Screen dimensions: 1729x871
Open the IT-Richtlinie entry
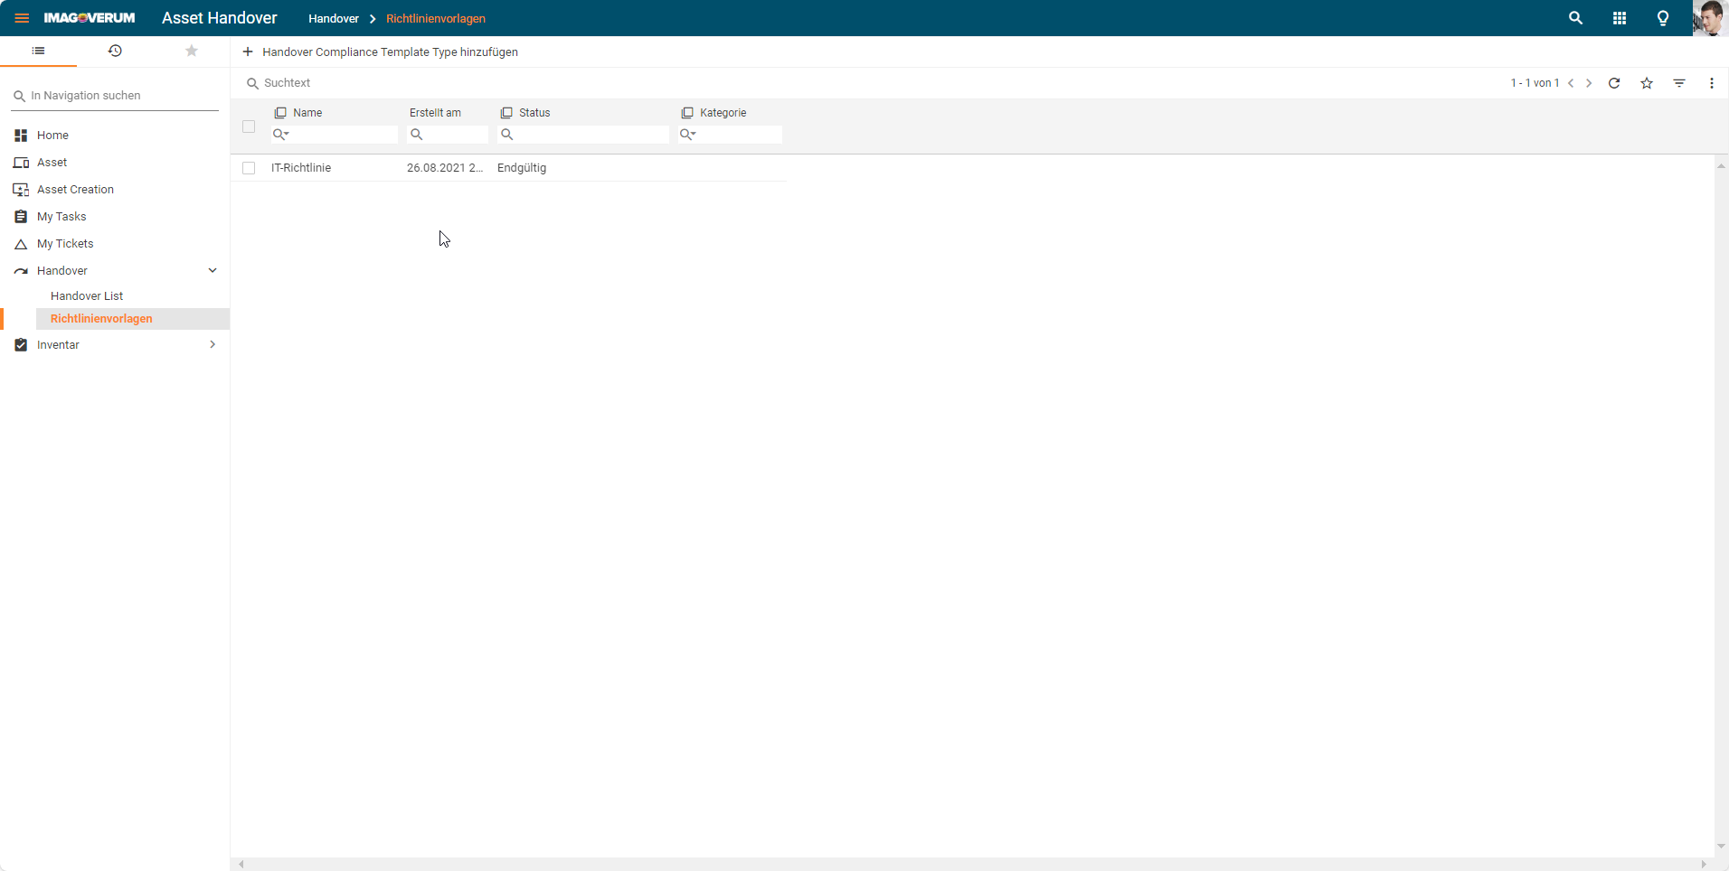[301, 168]
